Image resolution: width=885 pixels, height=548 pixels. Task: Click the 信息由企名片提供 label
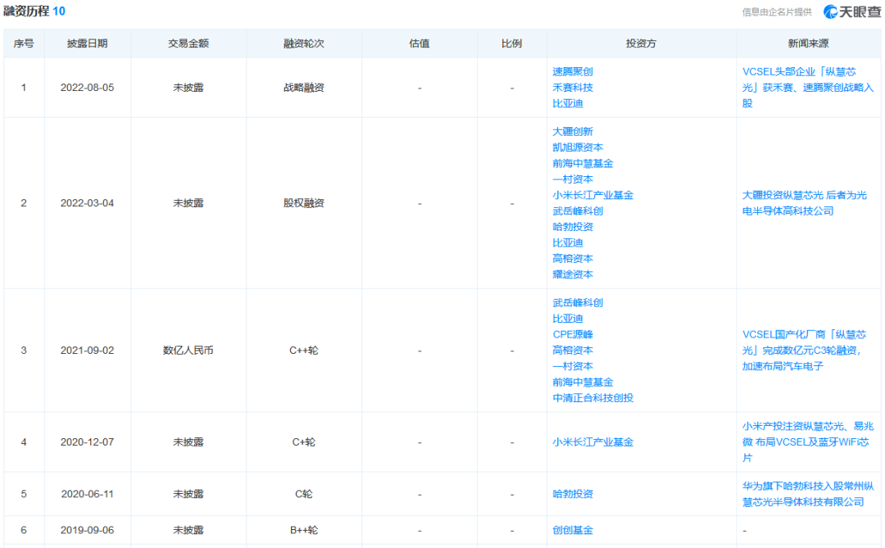point(777,11)
